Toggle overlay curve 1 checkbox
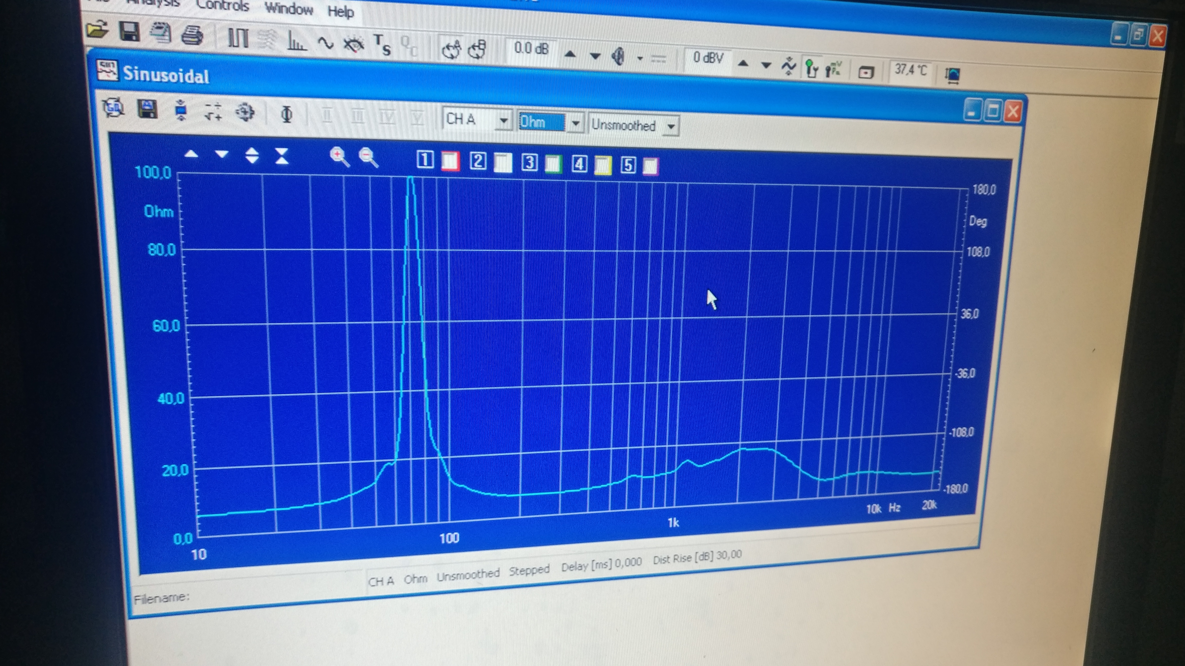The height and width of the screenshot is (666, 1185). tap(450, 161)
